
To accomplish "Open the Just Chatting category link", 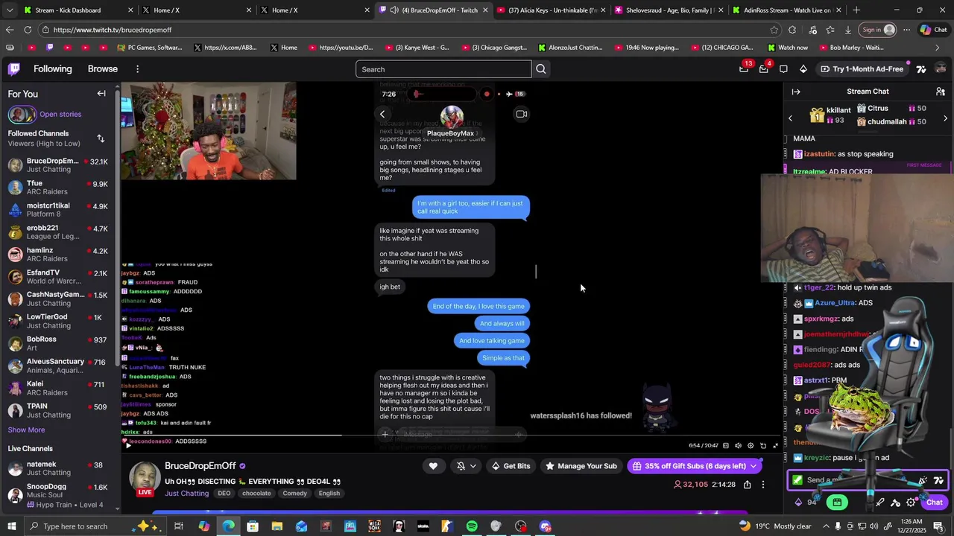I will pyautogui.click(x=187, y=494).
